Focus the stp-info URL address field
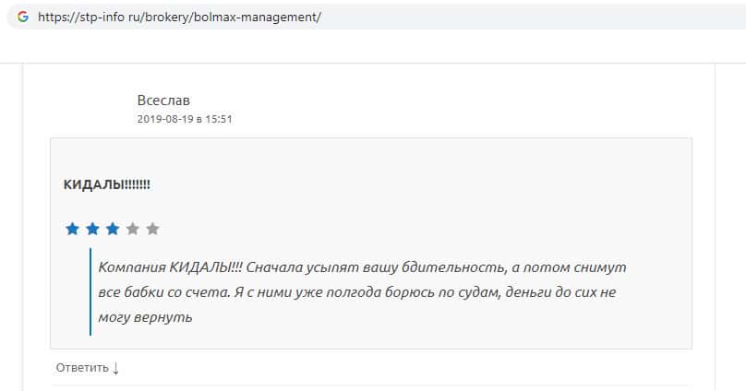Viewport: 746px width, 391px height. coord(369,17)
